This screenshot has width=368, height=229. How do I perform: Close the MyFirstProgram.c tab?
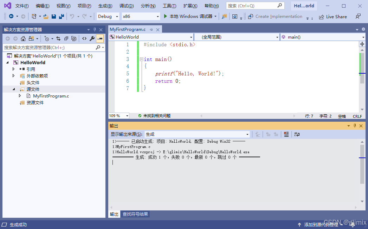[x=158, y=30]
